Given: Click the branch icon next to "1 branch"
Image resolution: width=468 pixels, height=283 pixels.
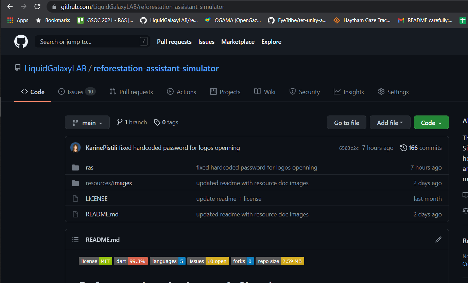Looking at the screenshot, I should coord(120,122).
